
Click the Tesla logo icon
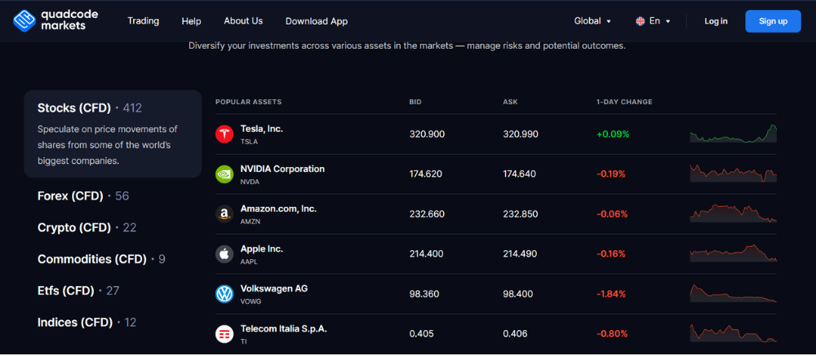(x=224, y=134)
